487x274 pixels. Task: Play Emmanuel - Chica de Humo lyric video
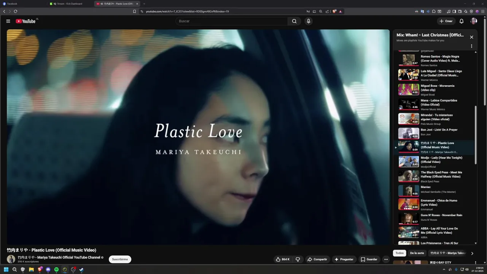click(434, 204)
